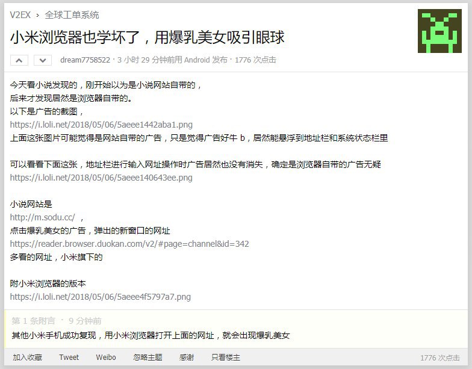472x369 pixels.
Task: Downvote the topic with the down arrow
Action: [43, 60]
